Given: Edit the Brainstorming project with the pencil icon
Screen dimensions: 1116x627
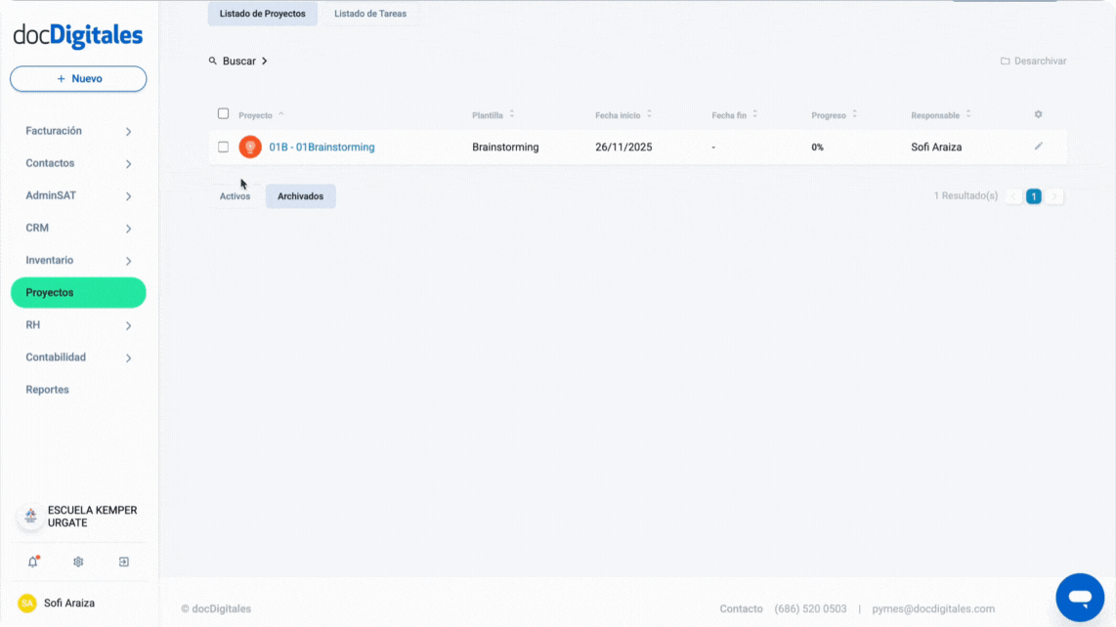Looking at the screenshot, I should tap(1039, 146).
